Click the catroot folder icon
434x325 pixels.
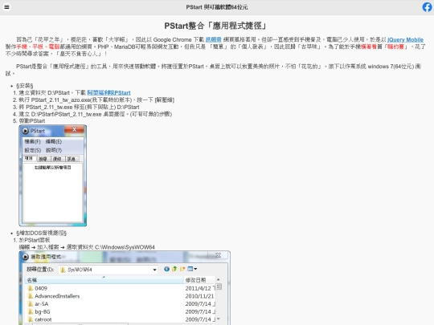click(31, 319)
